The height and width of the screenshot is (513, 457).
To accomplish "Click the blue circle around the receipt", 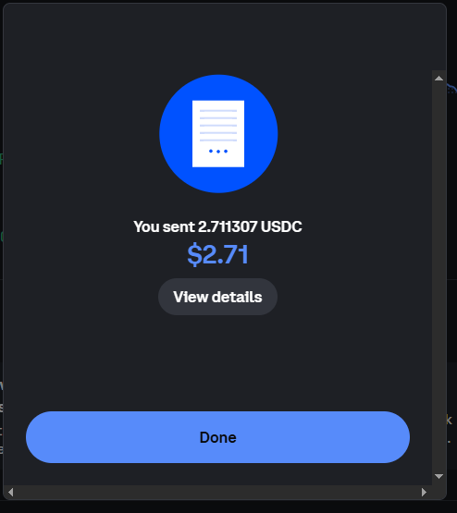I will point(218,133).
